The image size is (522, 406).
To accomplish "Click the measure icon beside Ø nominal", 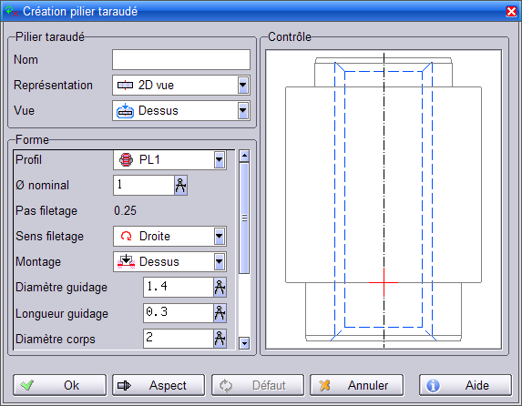I will click(180, 186).
